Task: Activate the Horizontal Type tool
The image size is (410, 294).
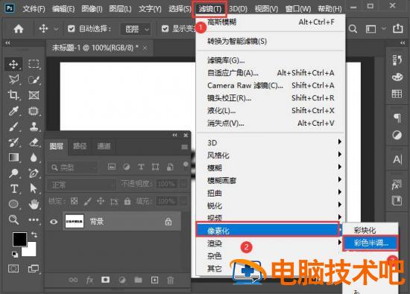Action: (14, 188)
